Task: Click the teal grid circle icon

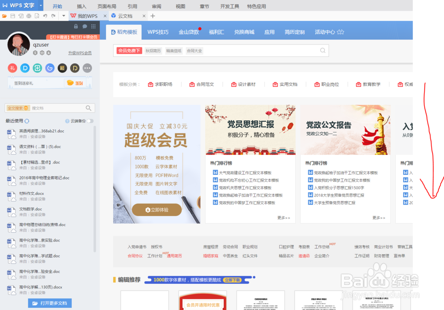Action: [37, 68]
